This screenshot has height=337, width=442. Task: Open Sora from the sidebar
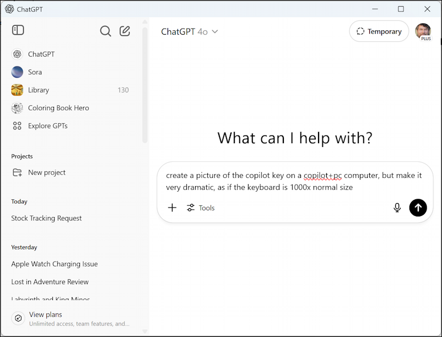35,72
